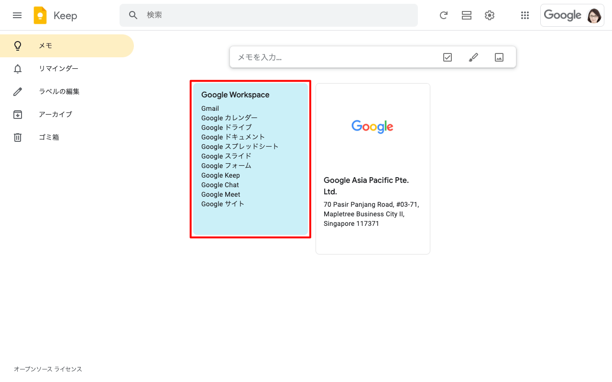This screenshot has height=382, width=612.
Task: Click Google スプレッドシート text in note
Action: tap(240, 147)
